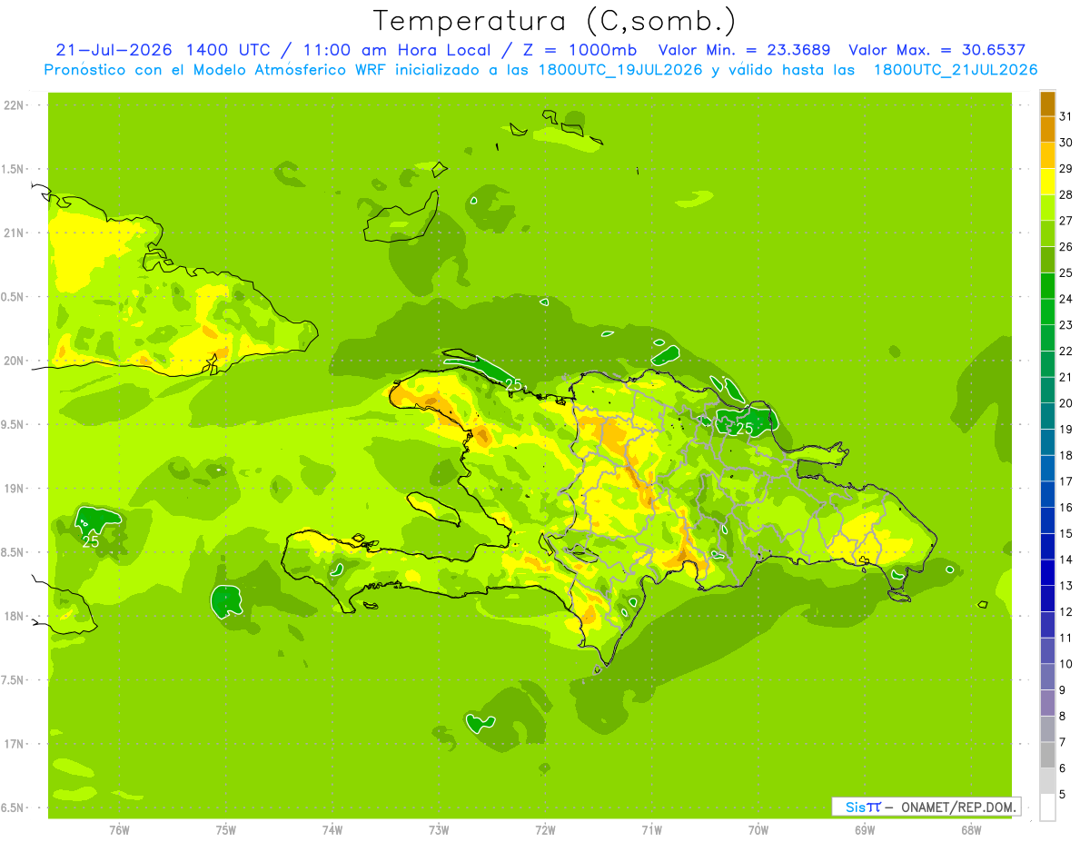Click the '70W' longitude label

coord(758,830)
